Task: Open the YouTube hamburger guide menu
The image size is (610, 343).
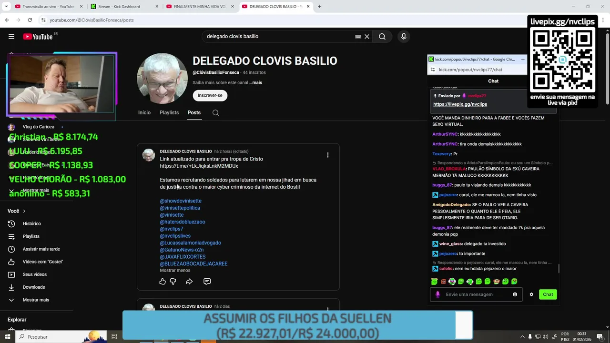Action: [x=11, y=37]
